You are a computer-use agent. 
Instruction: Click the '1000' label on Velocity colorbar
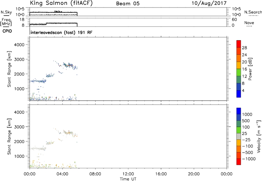pos(247,114)
